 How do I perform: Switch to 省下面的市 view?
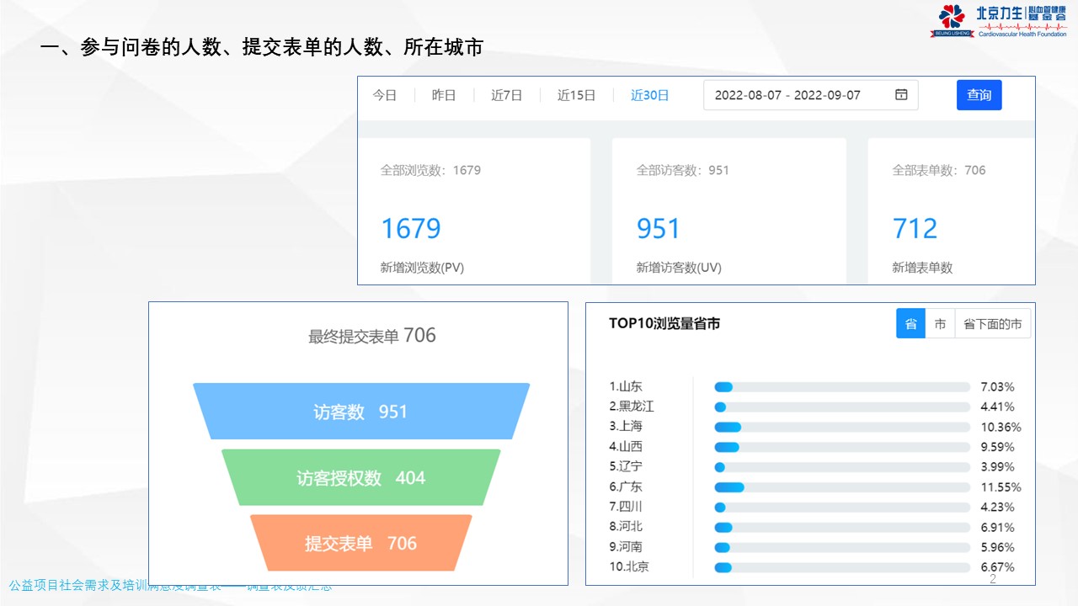993,324
